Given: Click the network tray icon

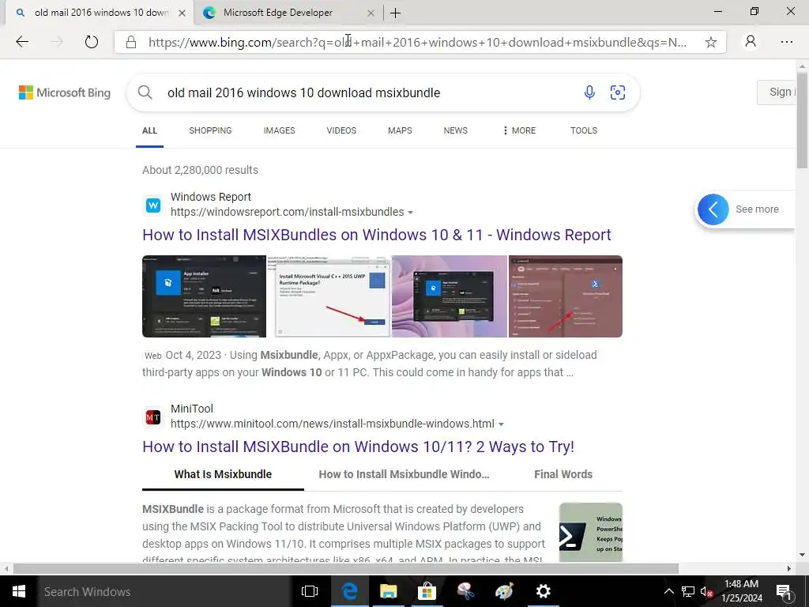Looking at the screenshot, I should pos(688,591).
